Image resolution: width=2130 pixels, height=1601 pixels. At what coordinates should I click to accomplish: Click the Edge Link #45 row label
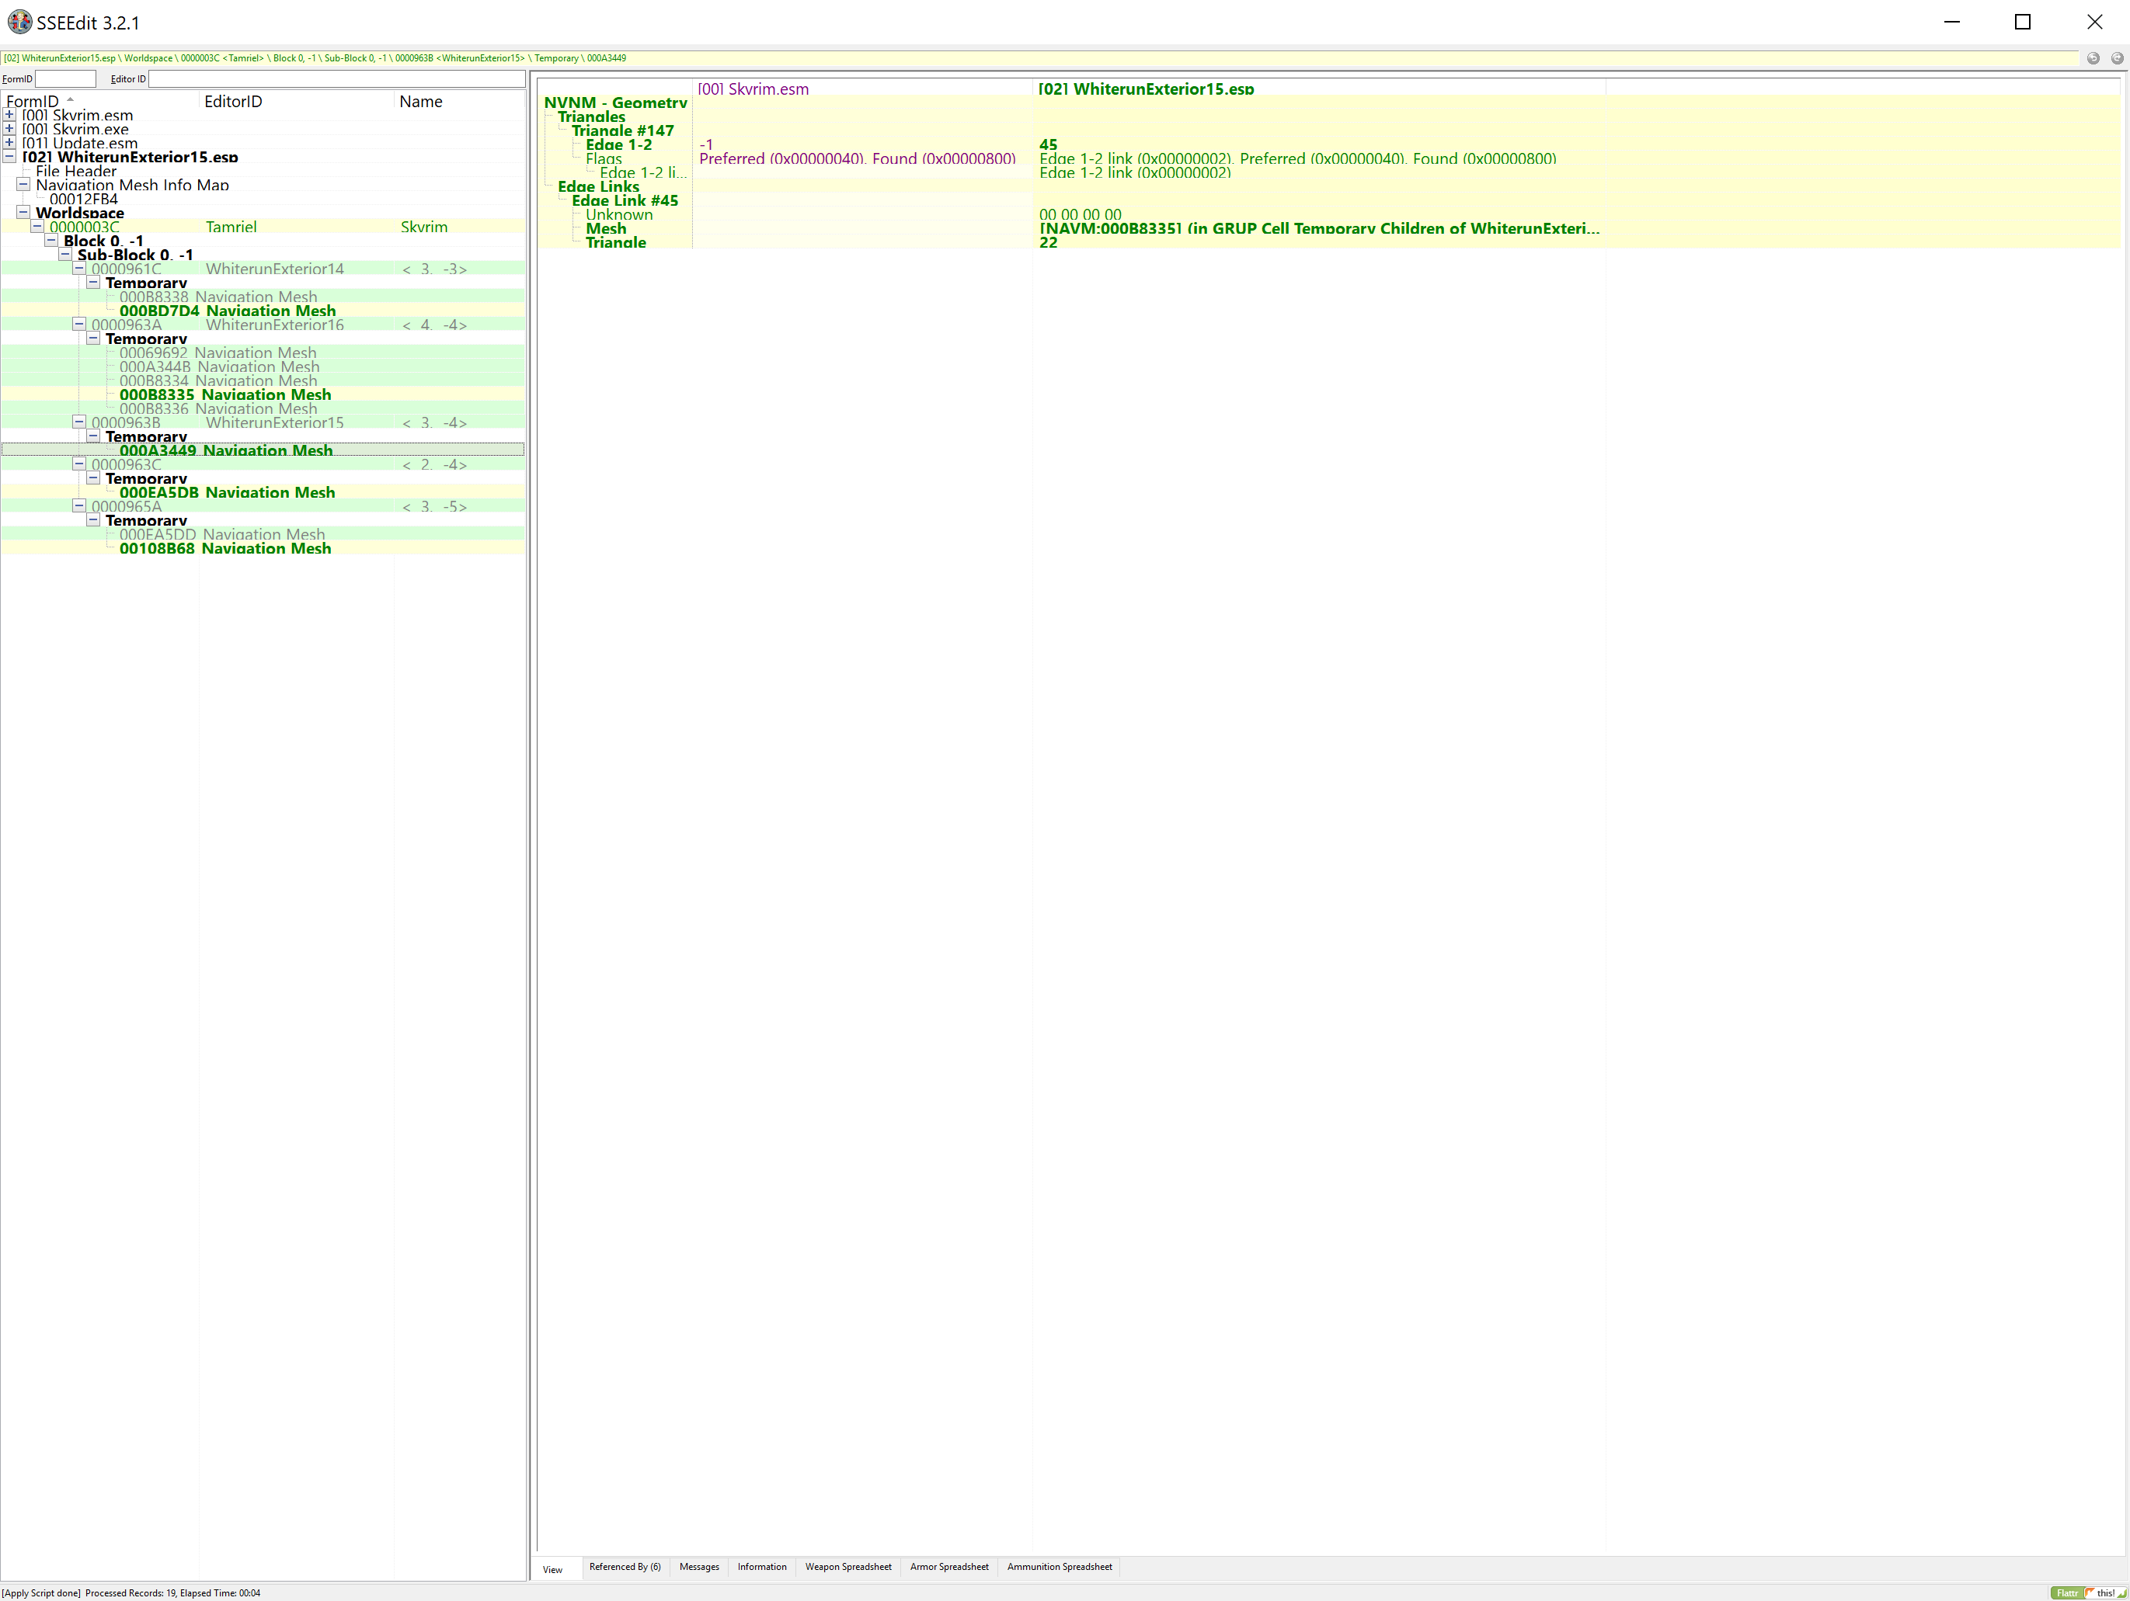[x=625, y=200]
